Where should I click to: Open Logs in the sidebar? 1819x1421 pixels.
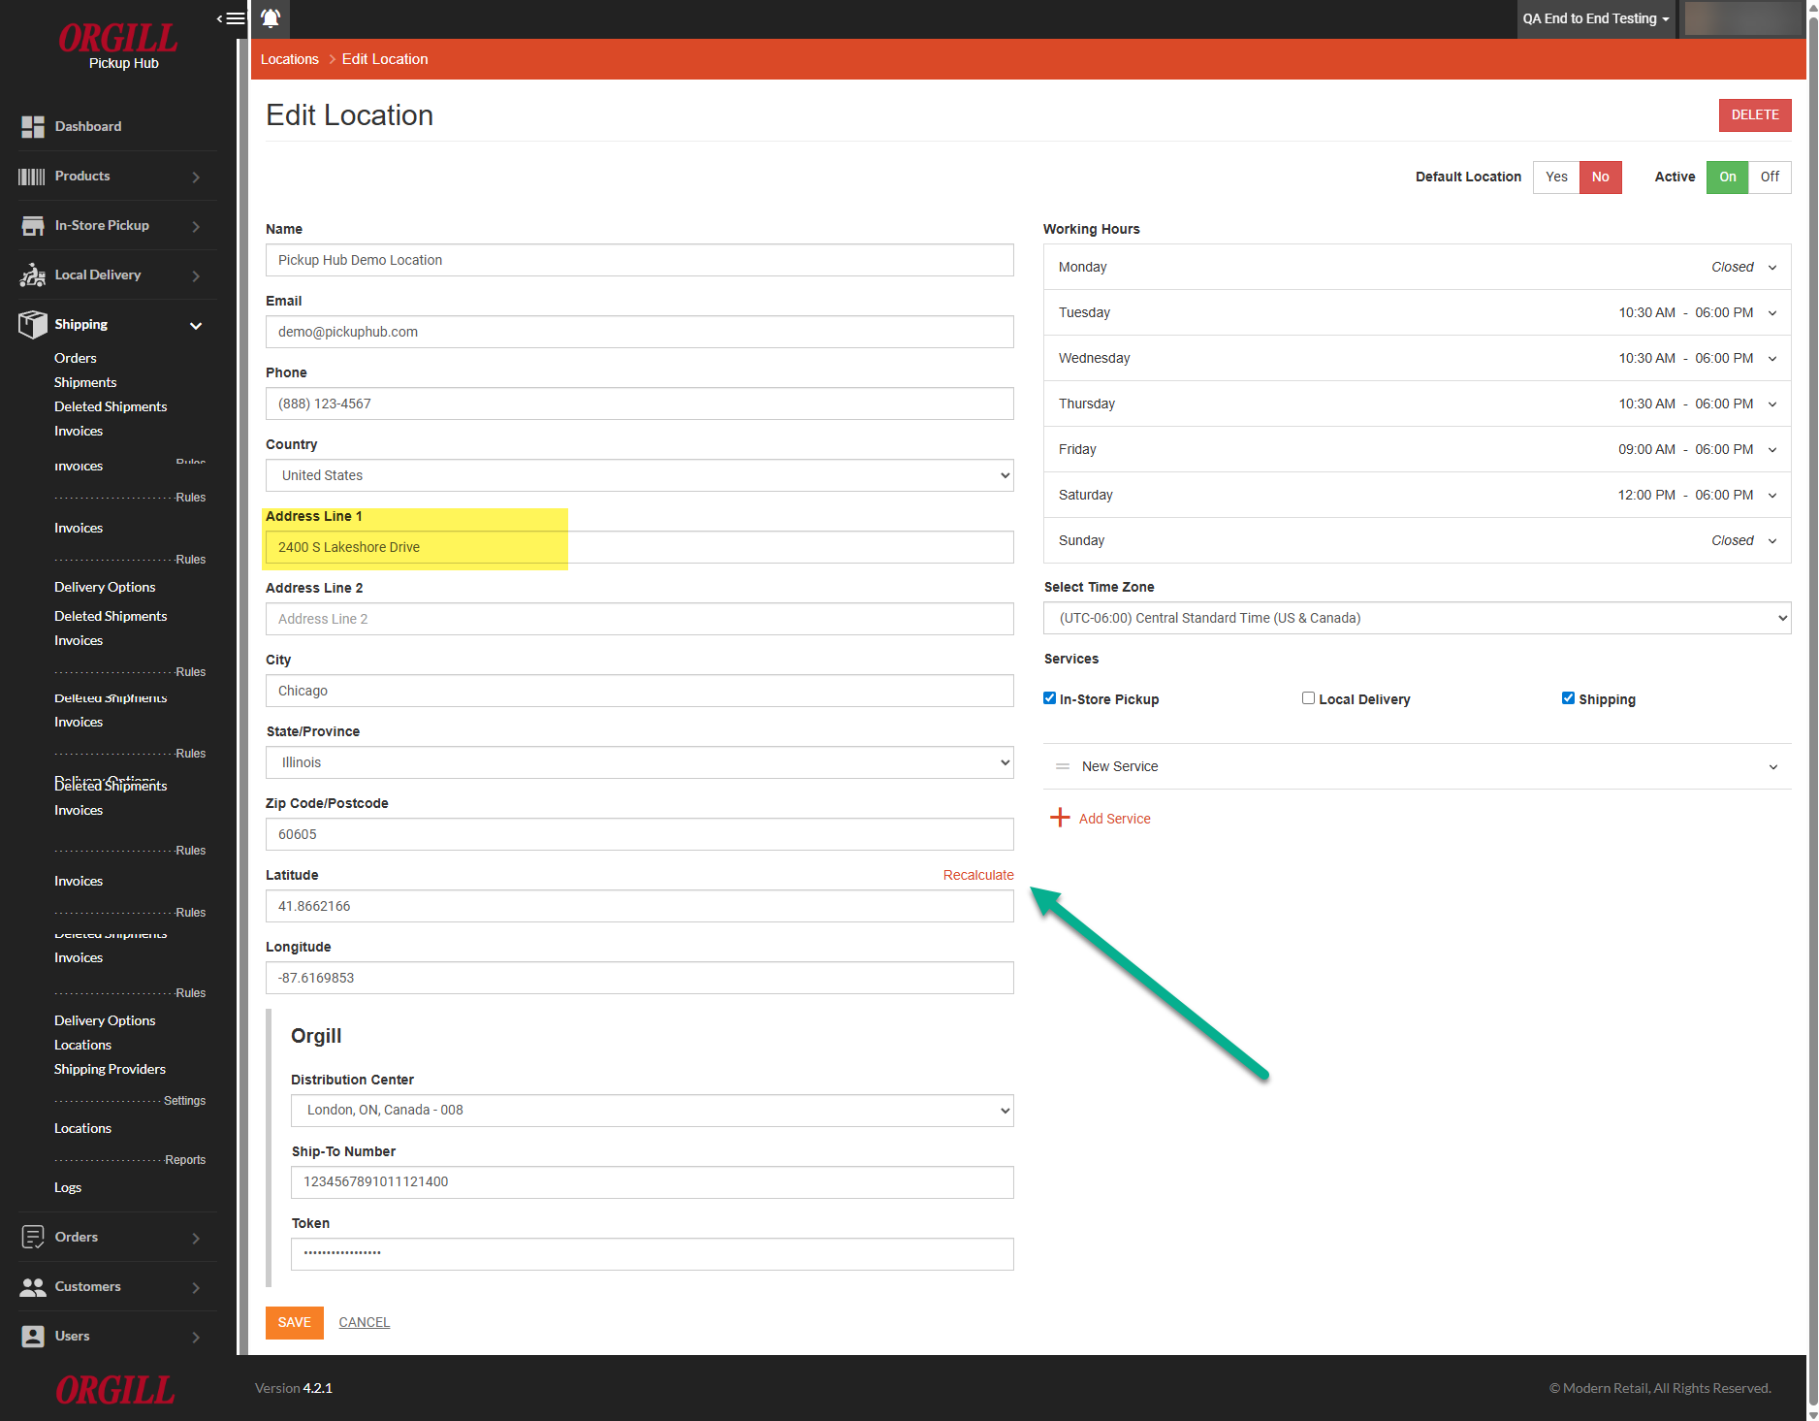pos(68,1187)
